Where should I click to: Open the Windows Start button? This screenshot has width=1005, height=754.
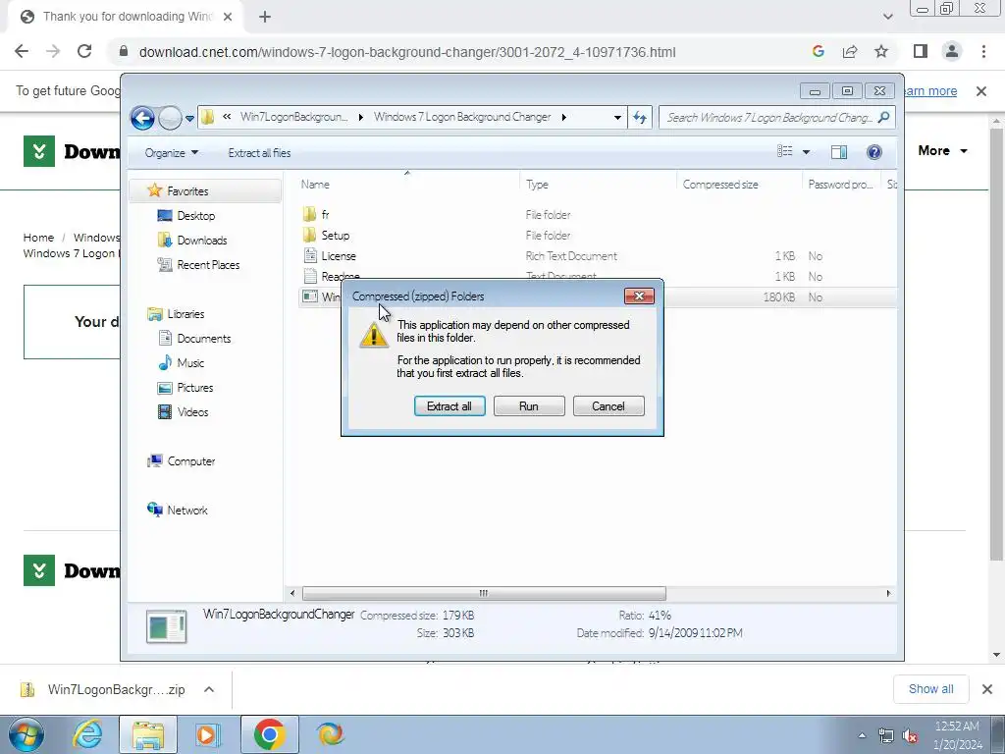(26, 734)
